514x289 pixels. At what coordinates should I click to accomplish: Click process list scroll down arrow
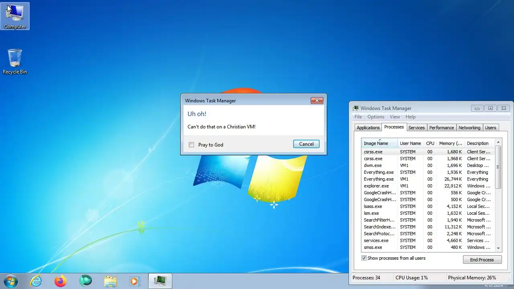(498, 248)
